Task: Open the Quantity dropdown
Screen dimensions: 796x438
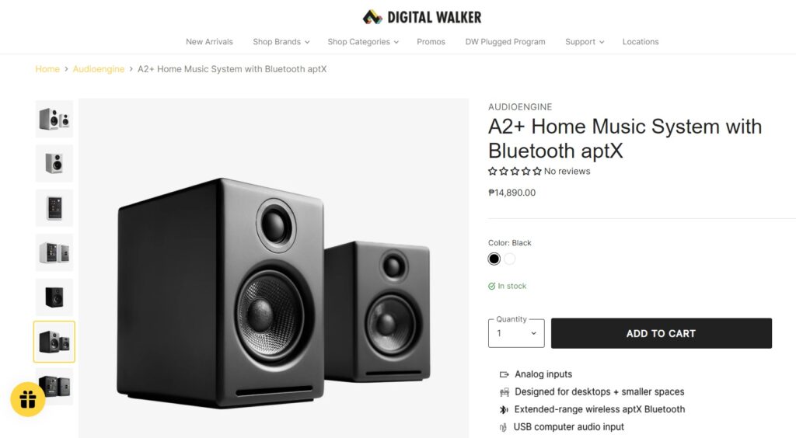Action: pos(516,333)
